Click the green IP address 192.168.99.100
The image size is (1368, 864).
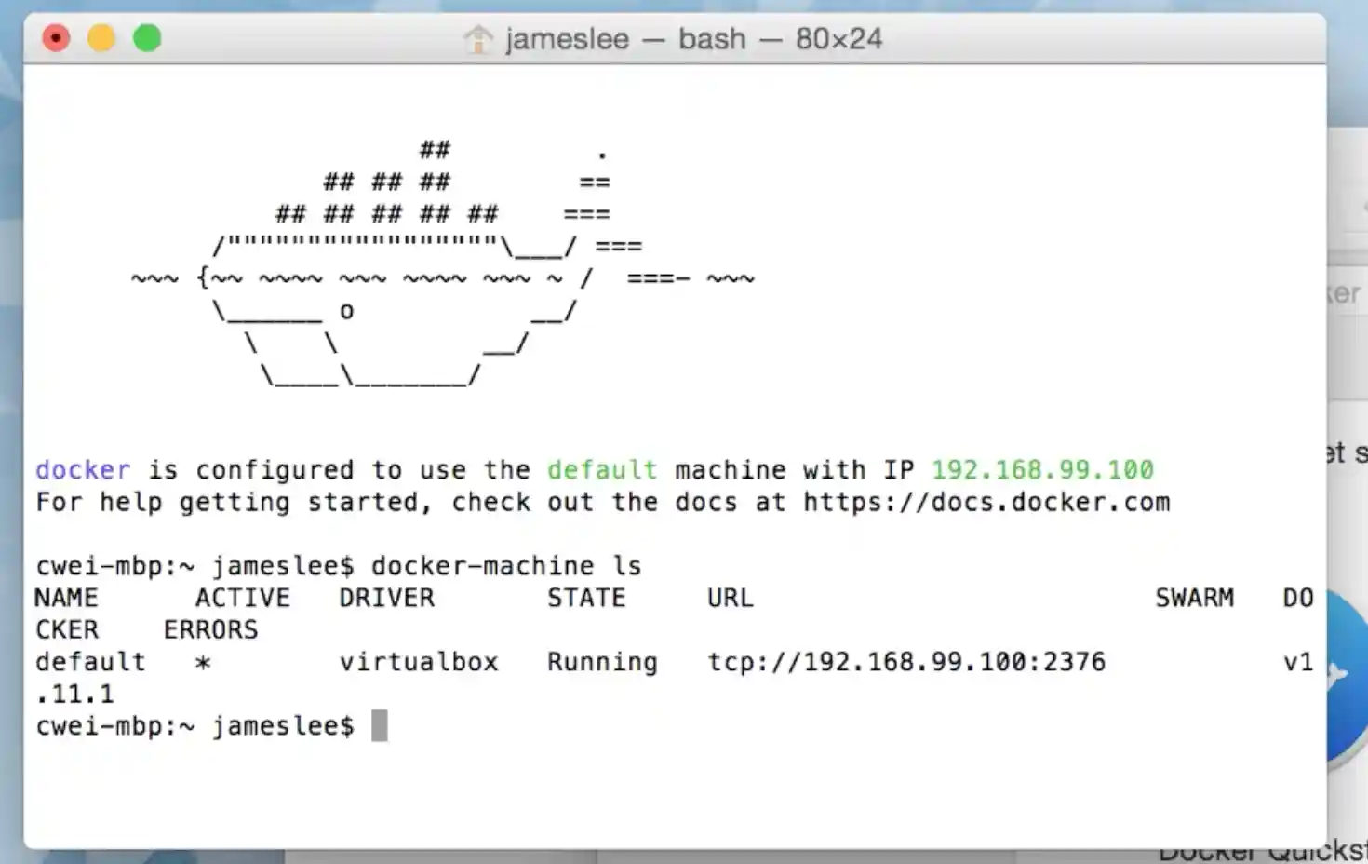point(1040,469)
